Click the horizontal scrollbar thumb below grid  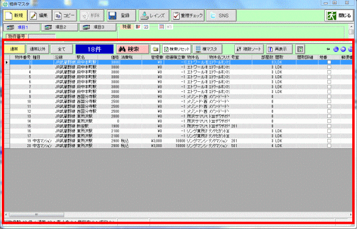click(36, 215)
